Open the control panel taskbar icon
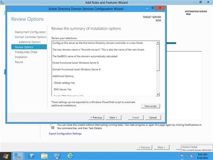 click(x=57, y=156)
